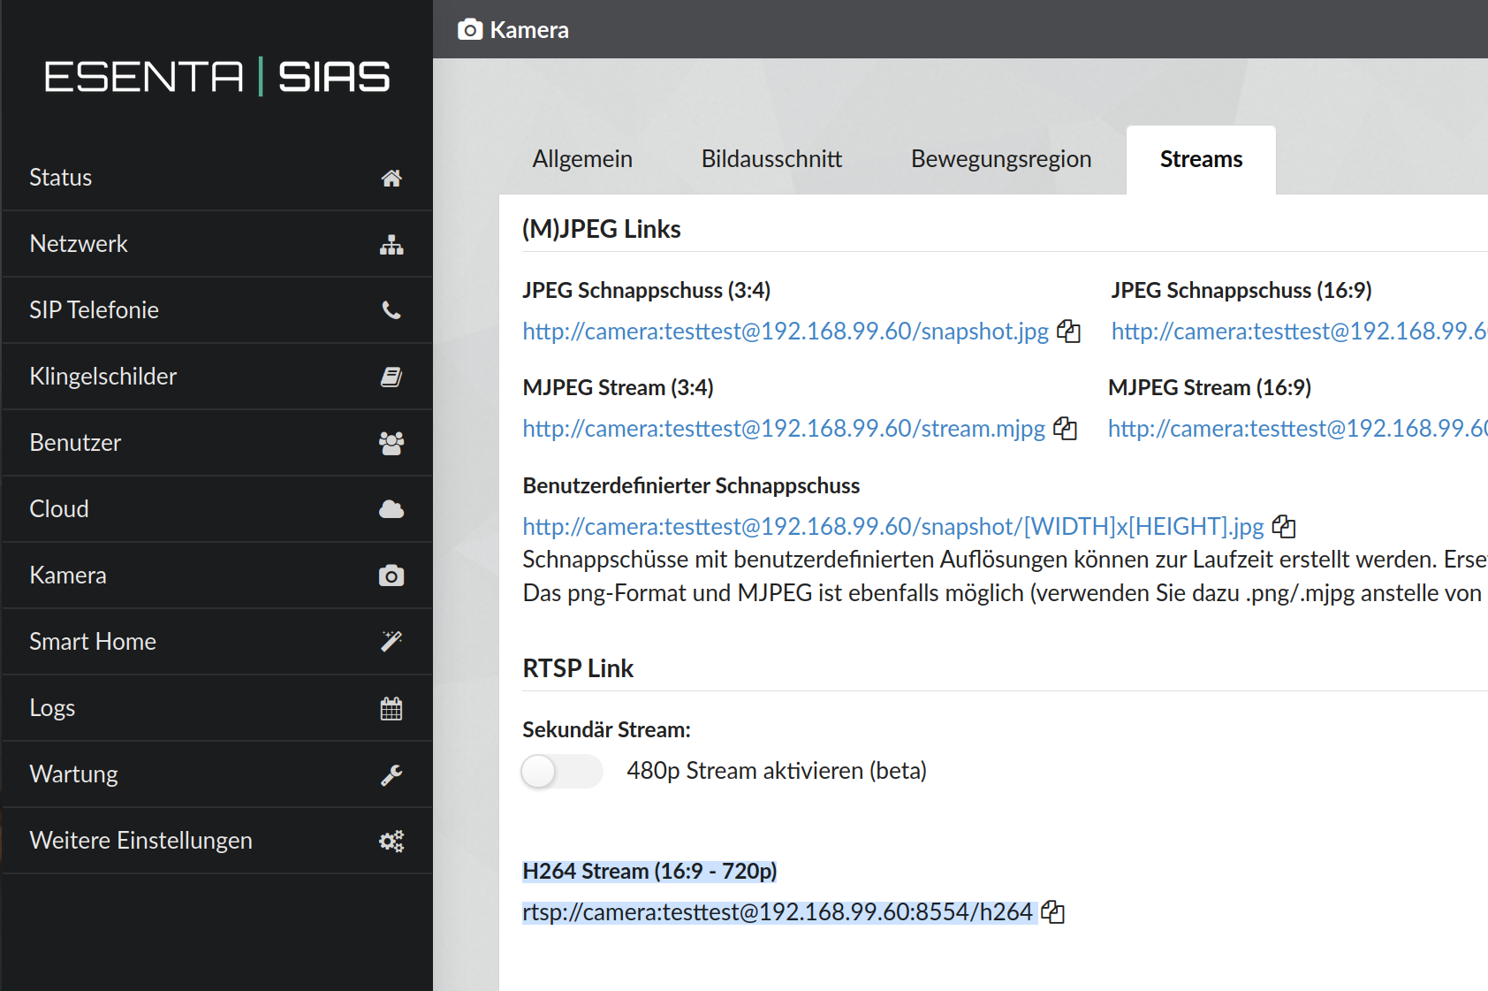
Task: Copy the H264 RTSP stream link
Action: click(x=1052, y=912)
